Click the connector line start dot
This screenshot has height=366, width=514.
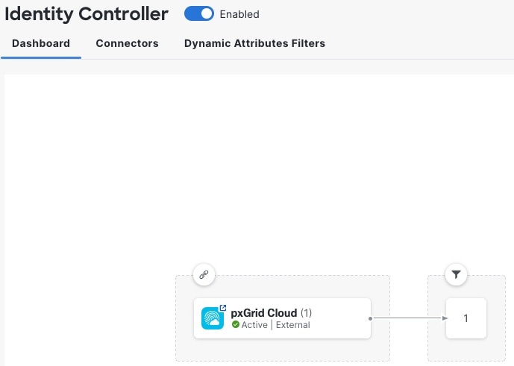(371, 318)
